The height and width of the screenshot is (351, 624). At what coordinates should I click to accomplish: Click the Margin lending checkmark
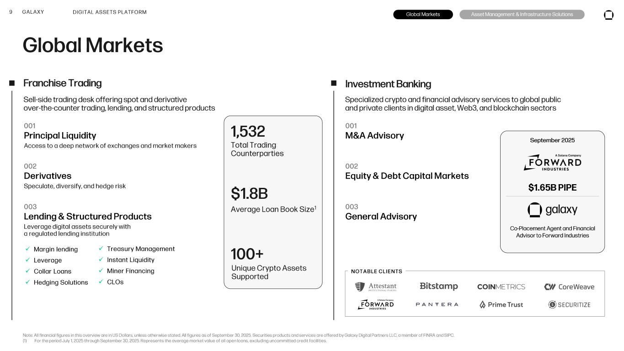(x=27, y=249)
